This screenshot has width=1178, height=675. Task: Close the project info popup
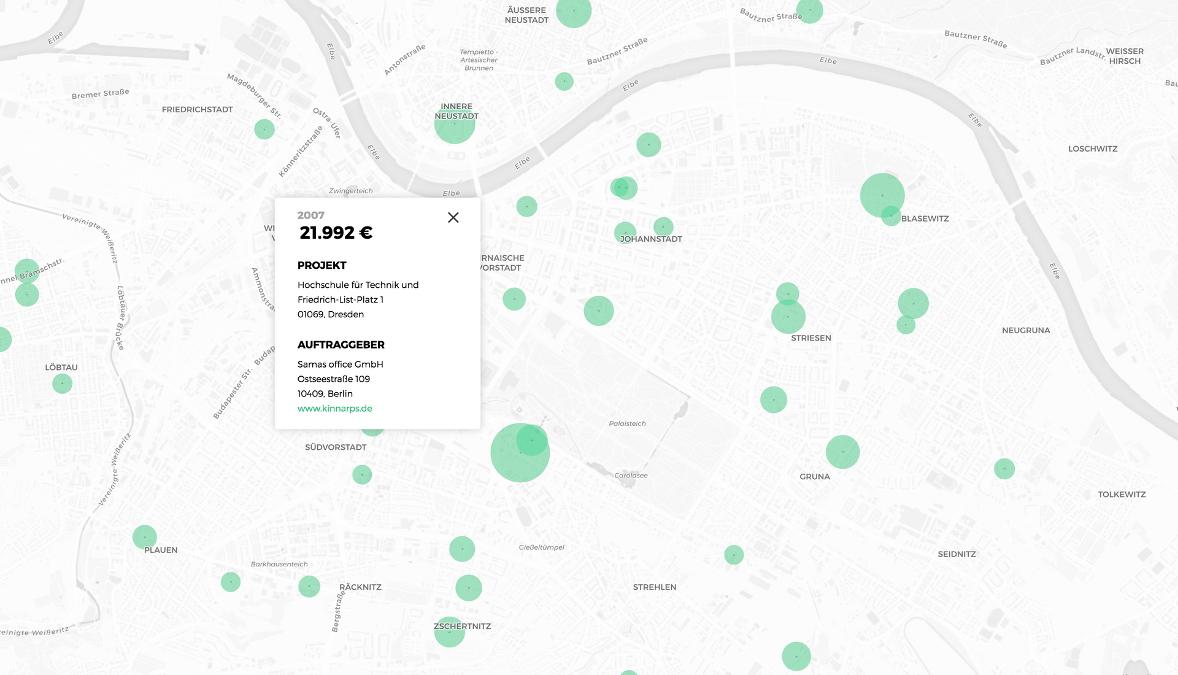(x=453, y=217)
